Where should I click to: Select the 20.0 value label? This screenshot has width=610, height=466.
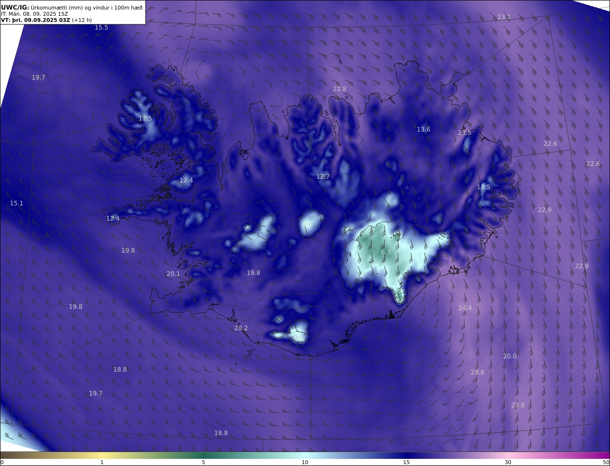pyautogui.click(x=510, y=356)
